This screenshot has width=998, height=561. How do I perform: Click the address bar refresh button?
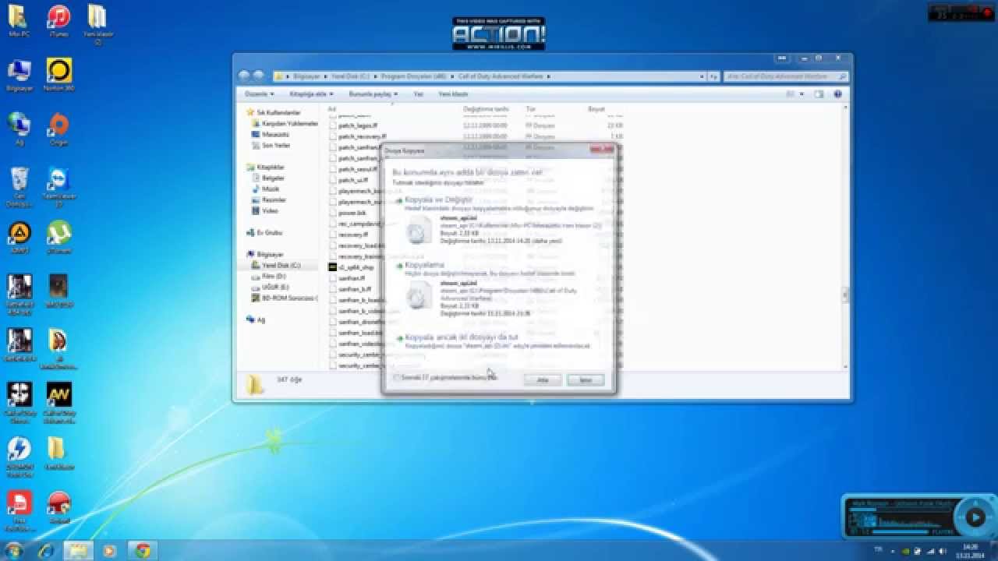tap(713, 76)
